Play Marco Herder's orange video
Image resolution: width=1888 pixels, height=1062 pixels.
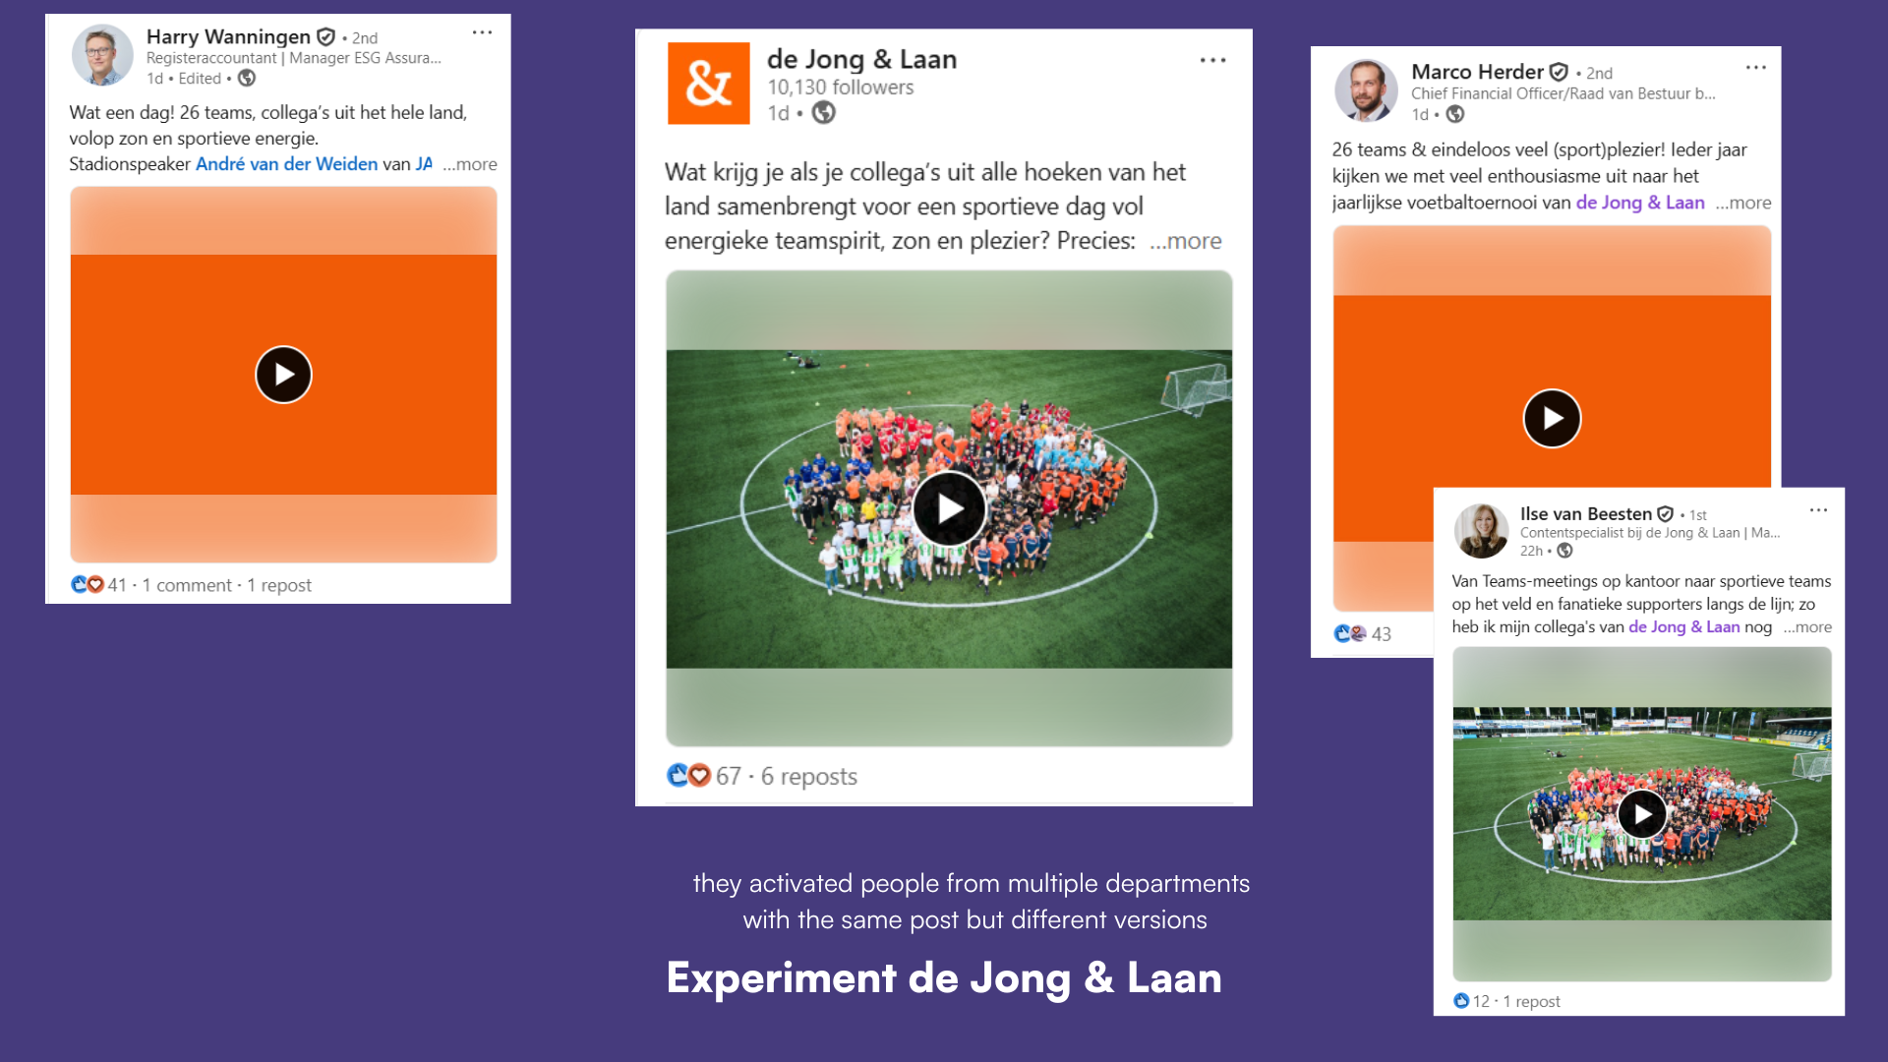point(1552,419)
